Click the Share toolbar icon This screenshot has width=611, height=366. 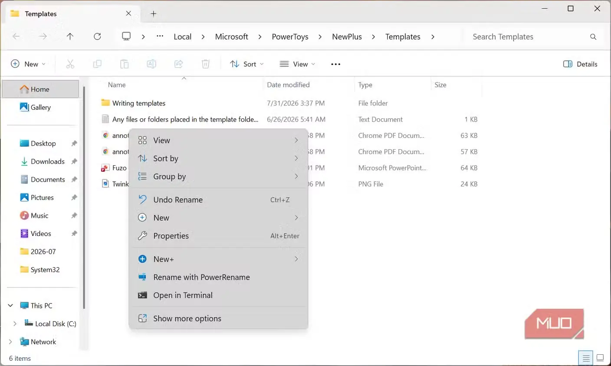point(178,64)
